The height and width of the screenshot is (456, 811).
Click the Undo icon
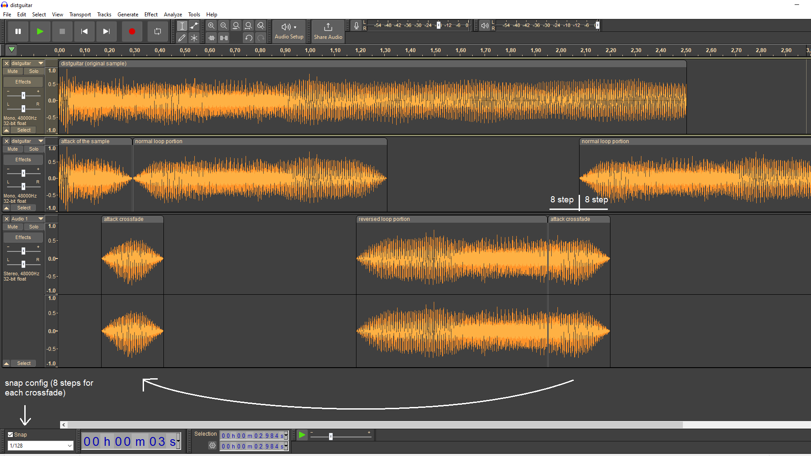pyautogui.click(x=248, y=38)
